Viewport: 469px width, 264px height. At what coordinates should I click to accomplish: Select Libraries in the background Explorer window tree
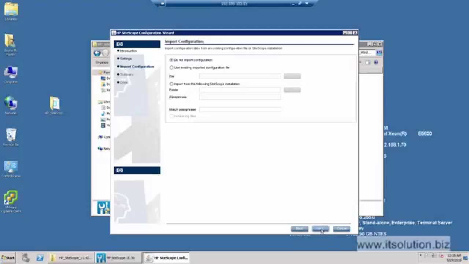click(104, 102)
